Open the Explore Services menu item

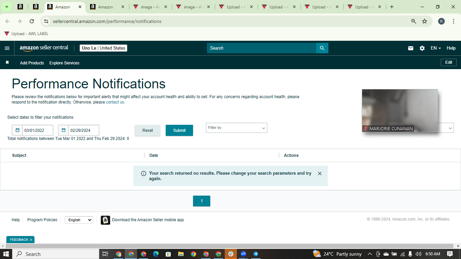64,63
